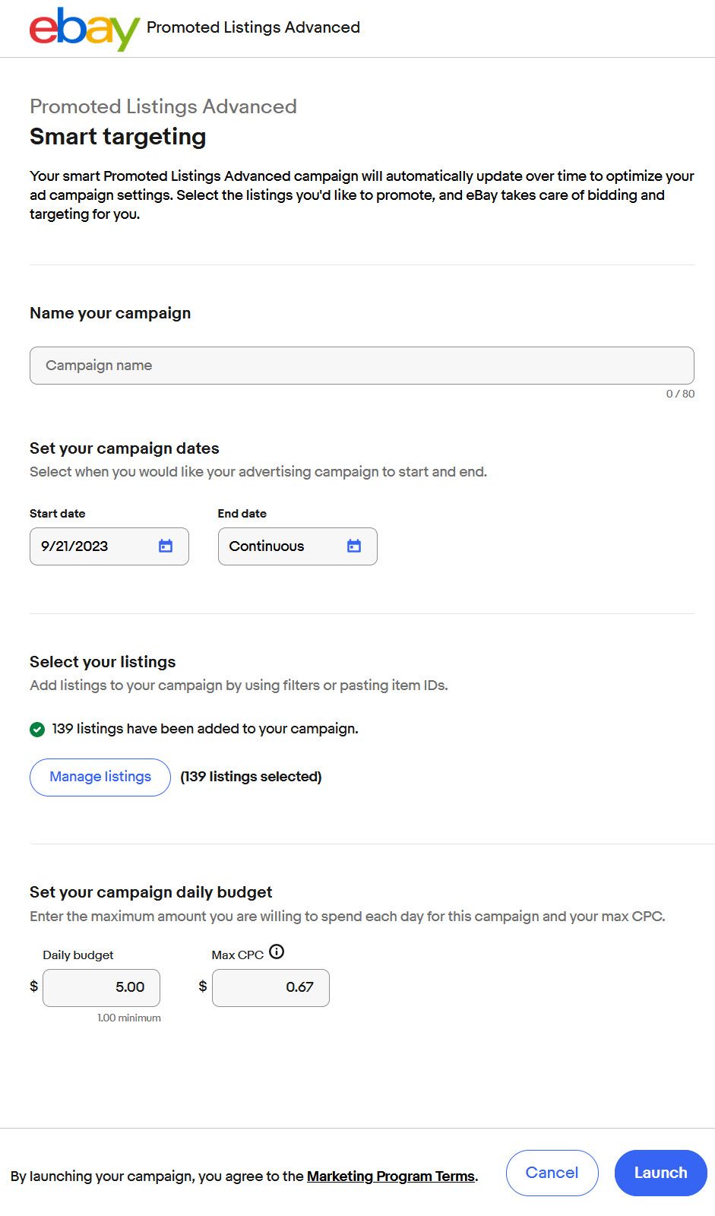Launch the campaign
Viewport: 715px width, 1216px height.
pyautogui.click(x=660, y=1173)
